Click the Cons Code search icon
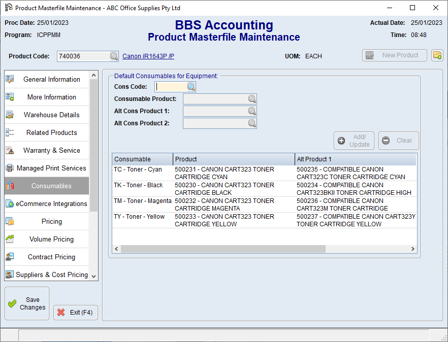Screen dimensions: 448x342 tap(191, 87)
